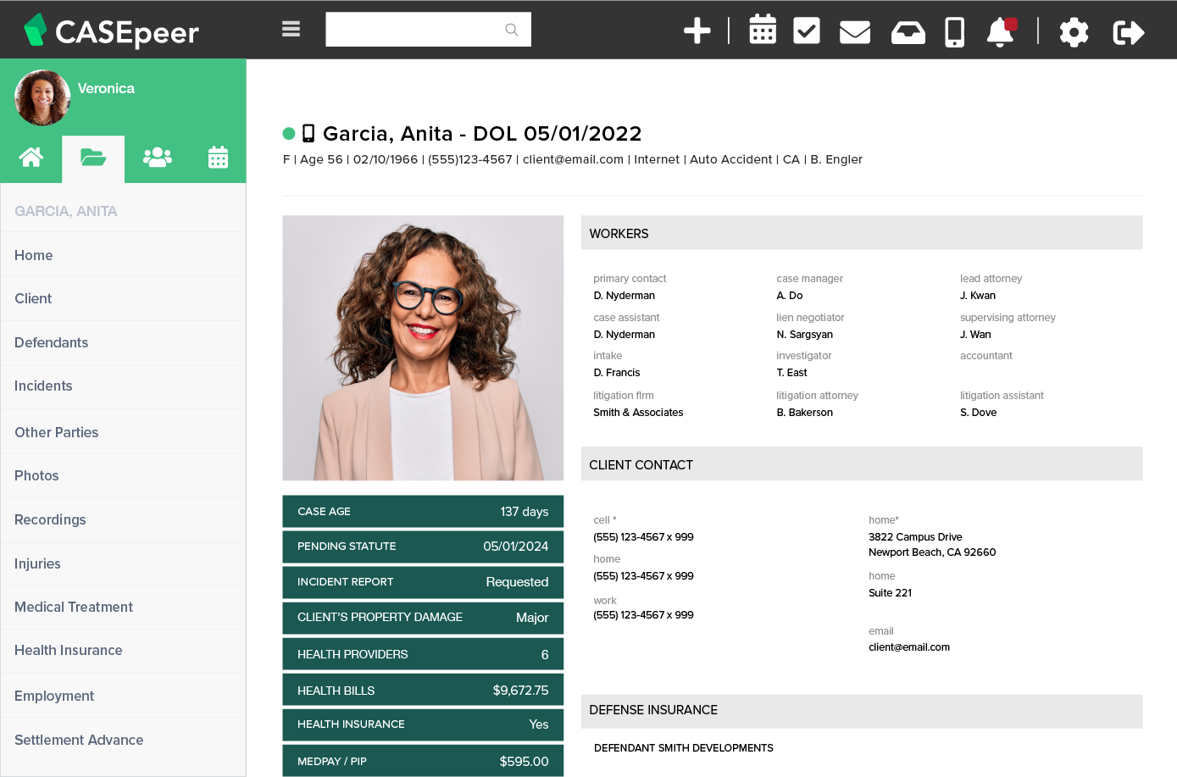This screenshot has width=1177, height=777.
Task: Open the mail envelope icon
Action: [x=854, y=31]
